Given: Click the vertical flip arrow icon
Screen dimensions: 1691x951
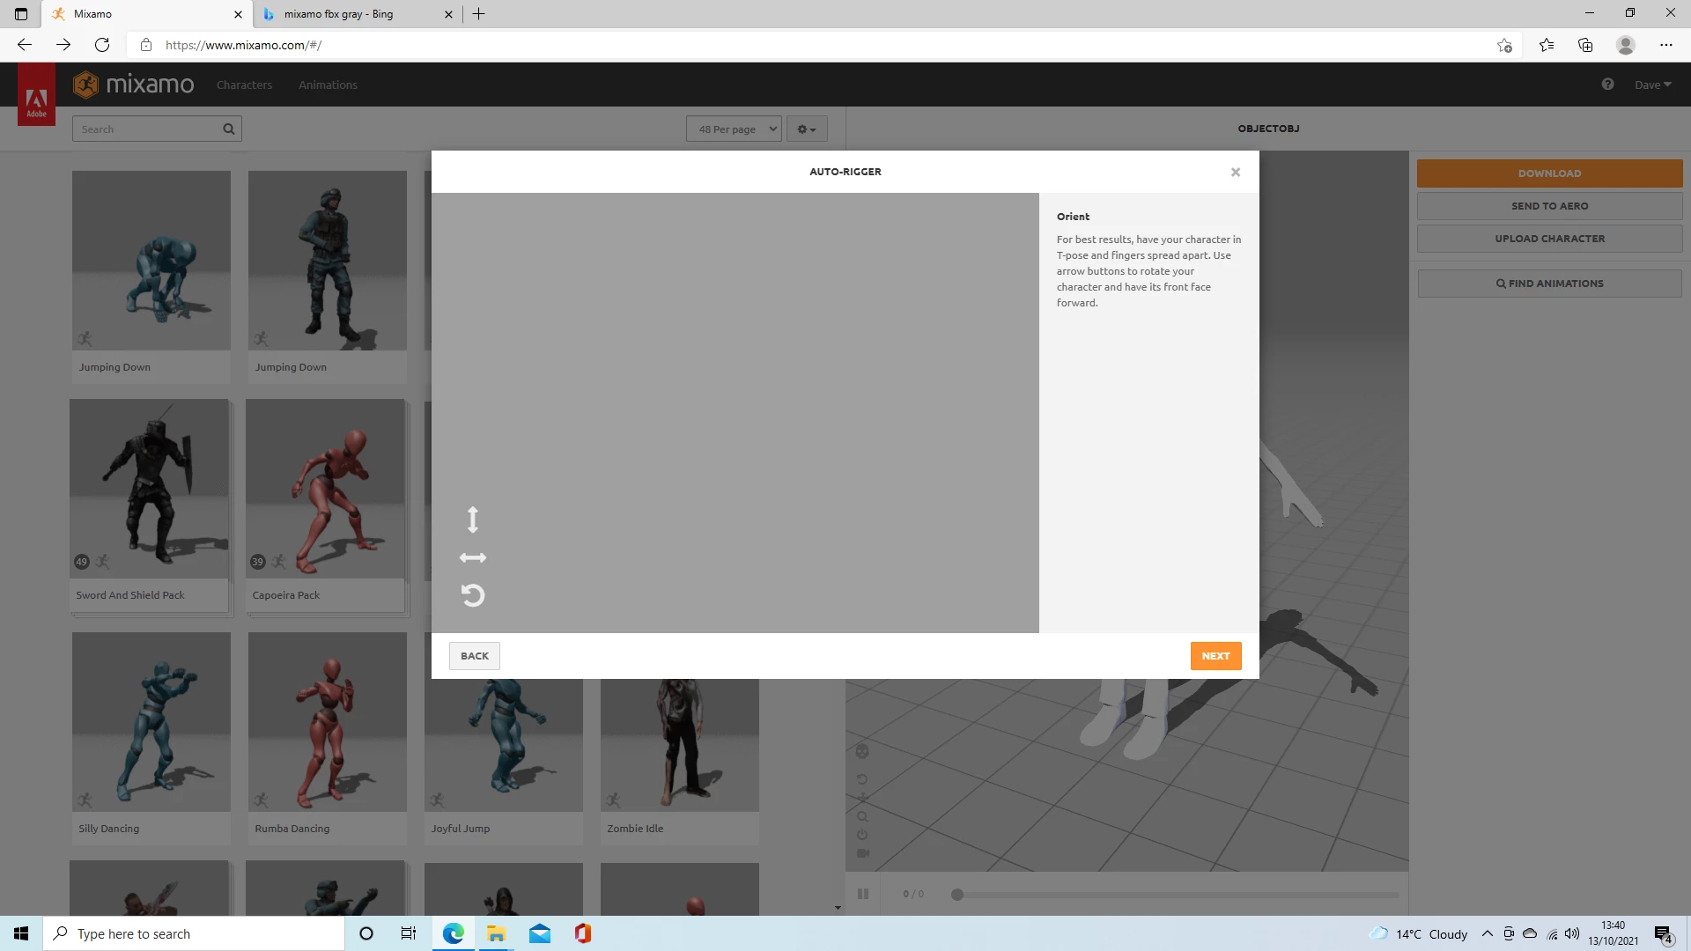Looking at the screenshot, I should pos(473,520).
